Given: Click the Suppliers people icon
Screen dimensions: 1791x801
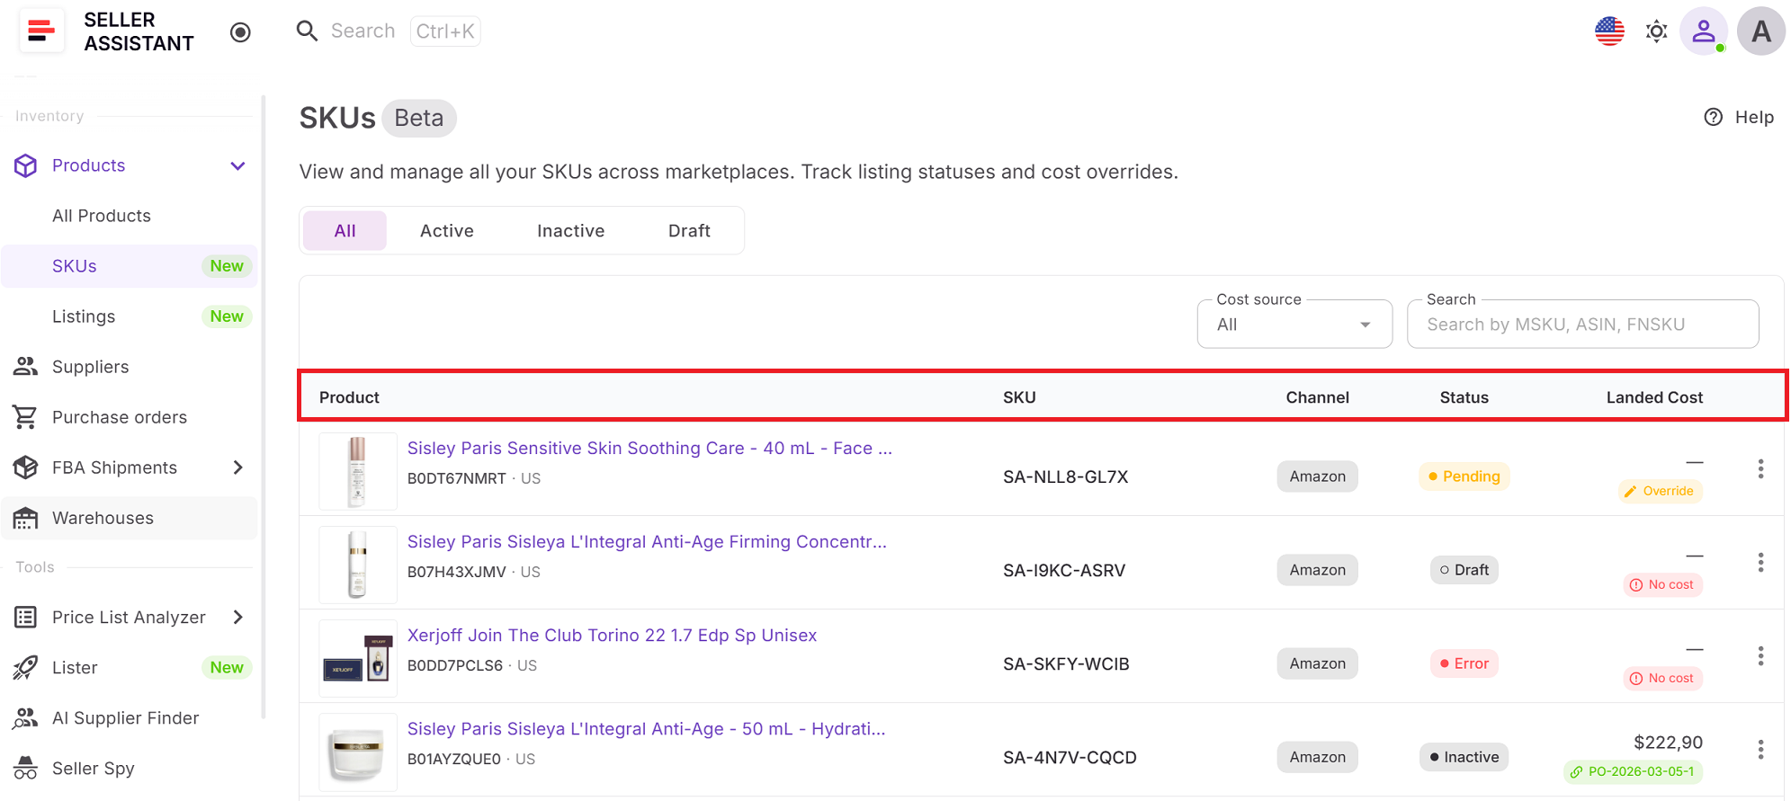Looking at the screenshot, I should click(25, 367).
